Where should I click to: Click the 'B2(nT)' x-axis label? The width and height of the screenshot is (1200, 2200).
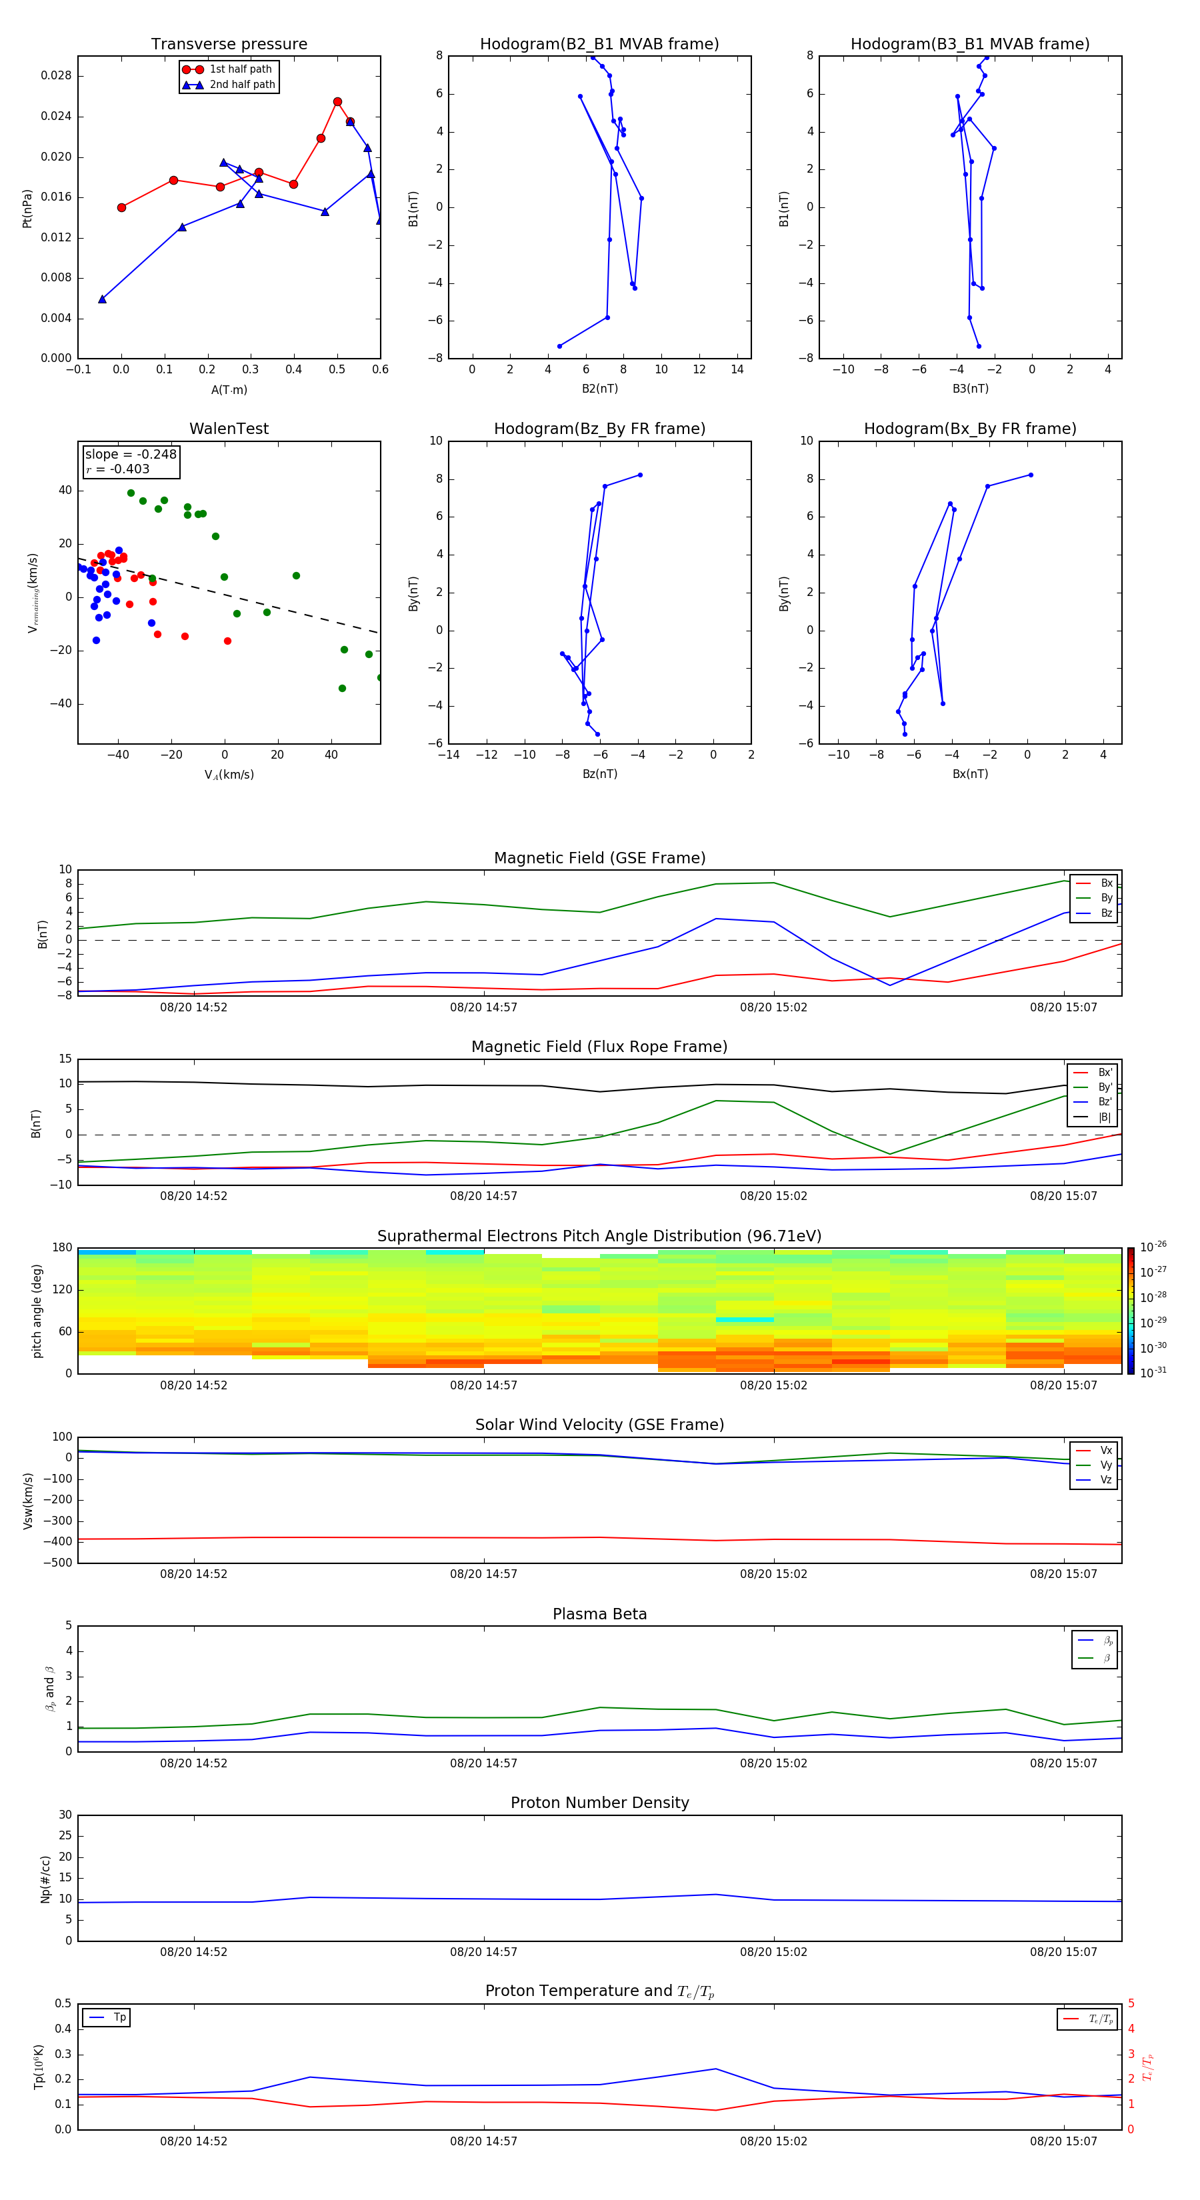coord(599,389)
